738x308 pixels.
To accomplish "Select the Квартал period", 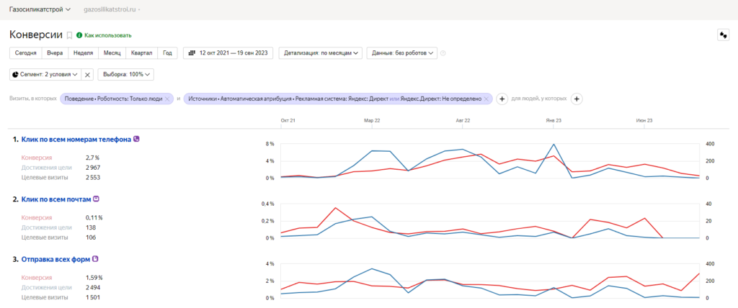I will pos(142,53).
